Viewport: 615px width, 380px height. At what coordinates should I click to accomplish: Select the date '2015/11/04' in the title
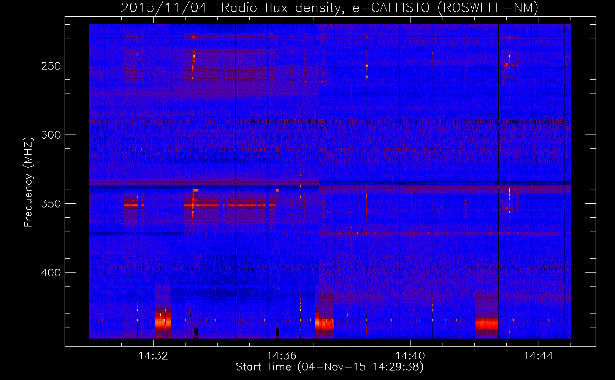164,8
